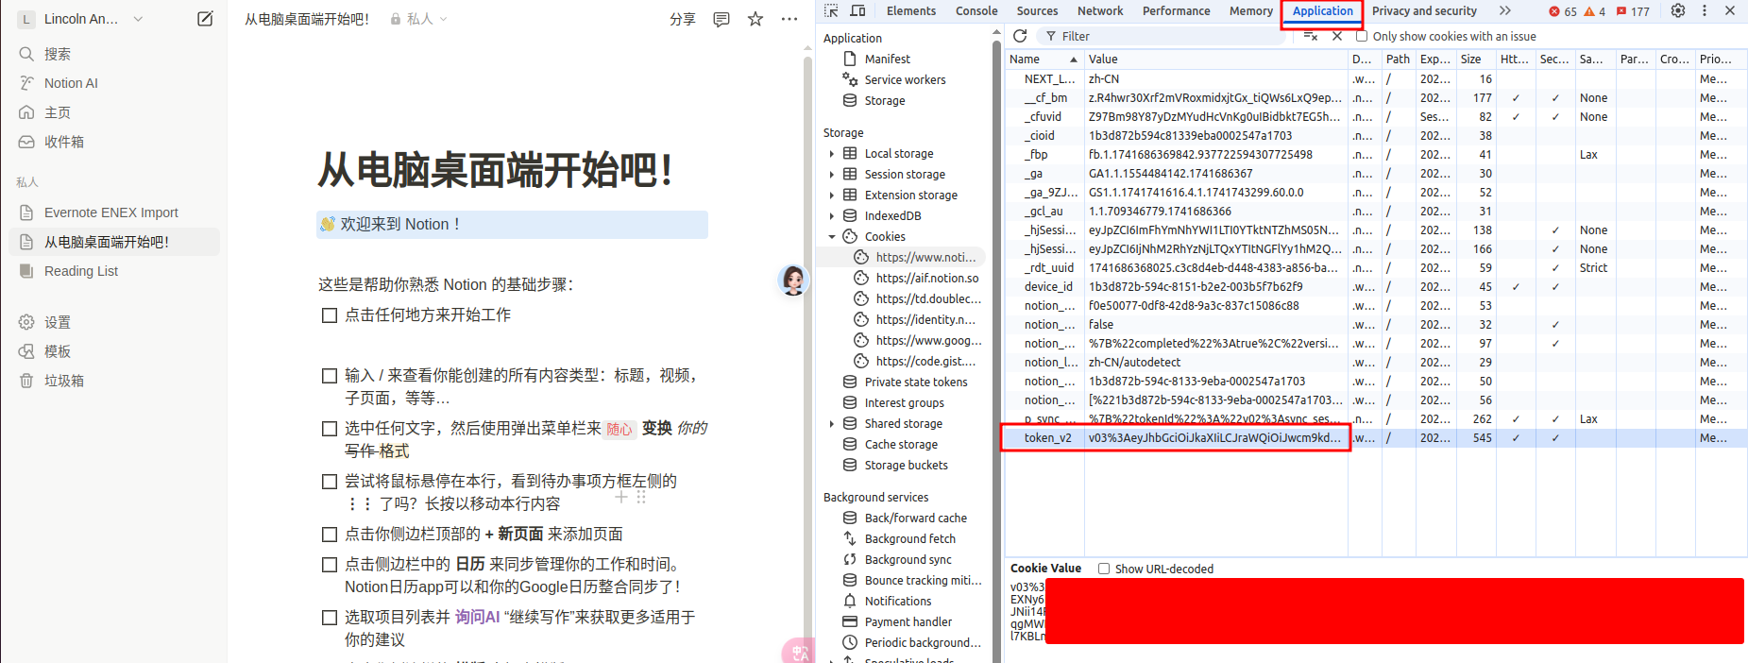
Task: Enable Only show cookies with an issue
Action: [1362, 36]
